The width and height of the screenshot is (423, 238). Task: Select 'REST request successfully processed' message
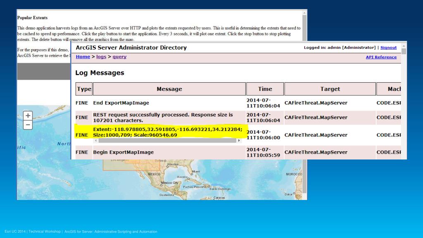tap(163, 117)
